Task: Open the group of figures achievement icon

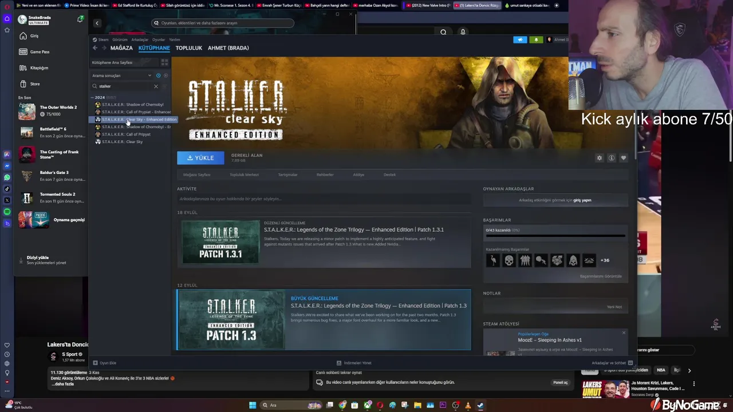Action: [x=525, y=260]
